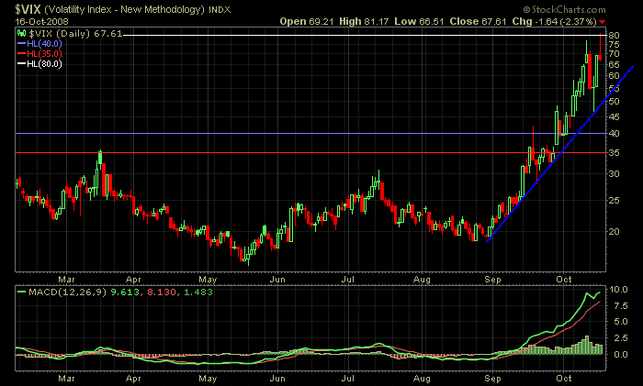
Task: Click the Jul label under the price chart
Action: point(347,279)
